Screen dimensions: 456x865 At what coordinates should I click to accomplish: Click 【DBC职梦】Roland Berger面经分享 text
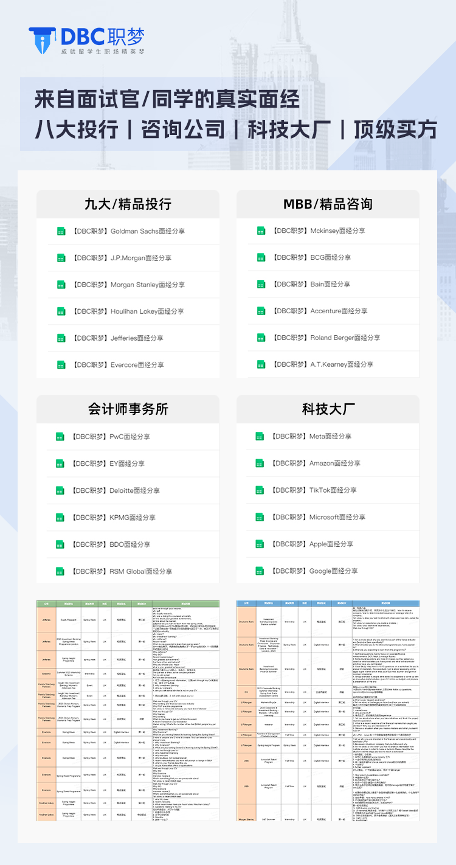(325, 338)
